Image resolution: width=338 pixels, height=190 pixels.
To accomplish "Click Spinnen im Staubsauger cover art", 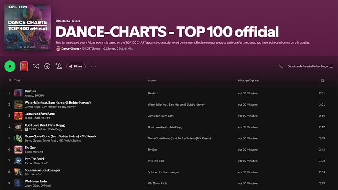I will click(x=18, y=172).
